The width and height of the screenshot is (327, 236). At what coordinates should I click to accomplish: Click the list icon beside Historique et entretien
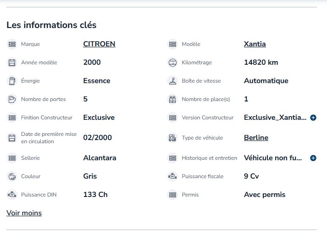click(x=172, y=158)
